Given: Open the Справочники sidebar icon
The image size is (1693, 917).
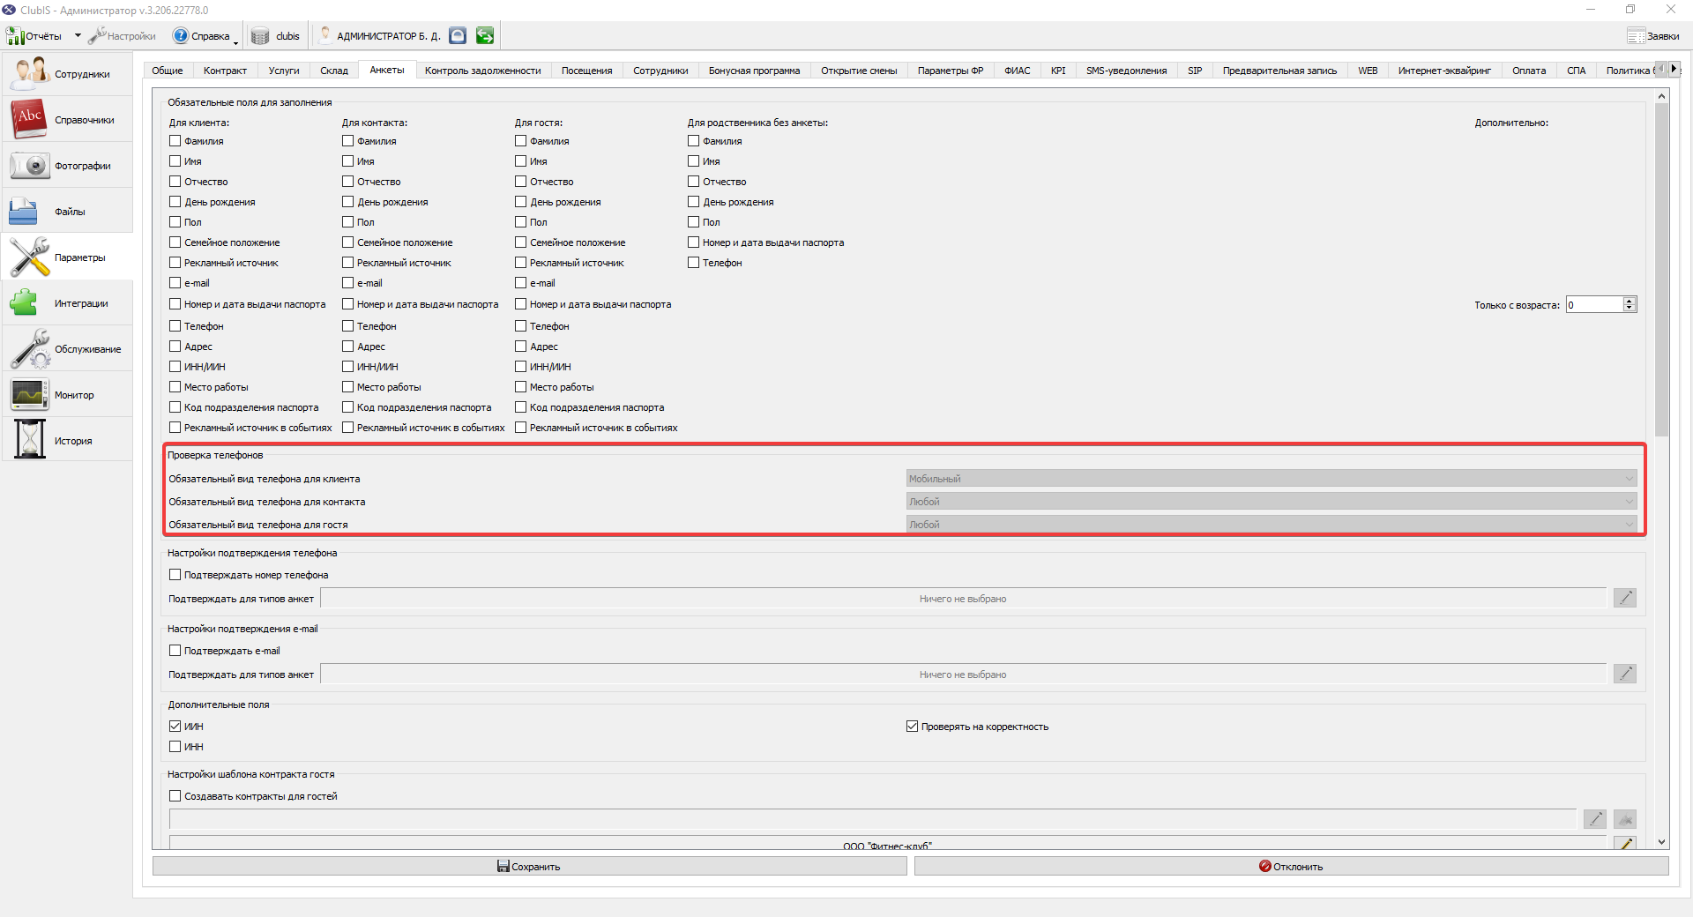Looking at the screenshot, I should [x=29, y=119].
